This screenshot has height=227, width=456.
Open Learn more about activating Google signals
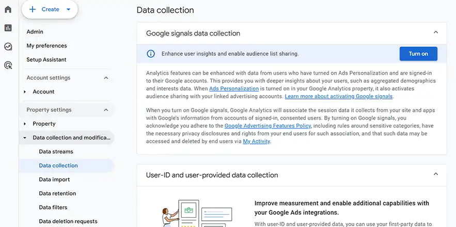[338, 96]
